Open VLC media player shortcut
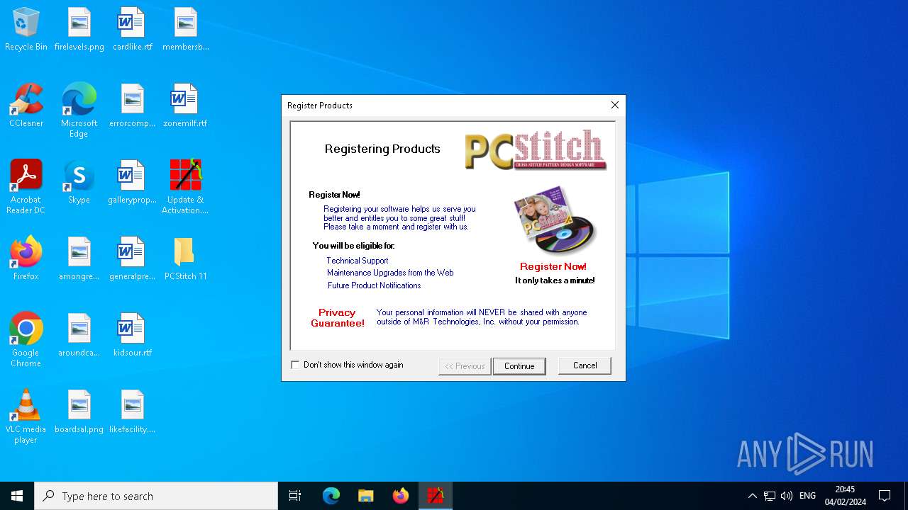The image size is (908, 510). 26,416
